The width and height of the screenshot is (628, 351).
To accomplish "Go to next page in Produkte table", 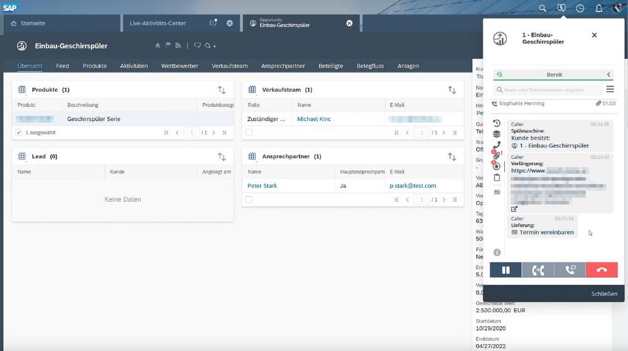I will point(214,132).
